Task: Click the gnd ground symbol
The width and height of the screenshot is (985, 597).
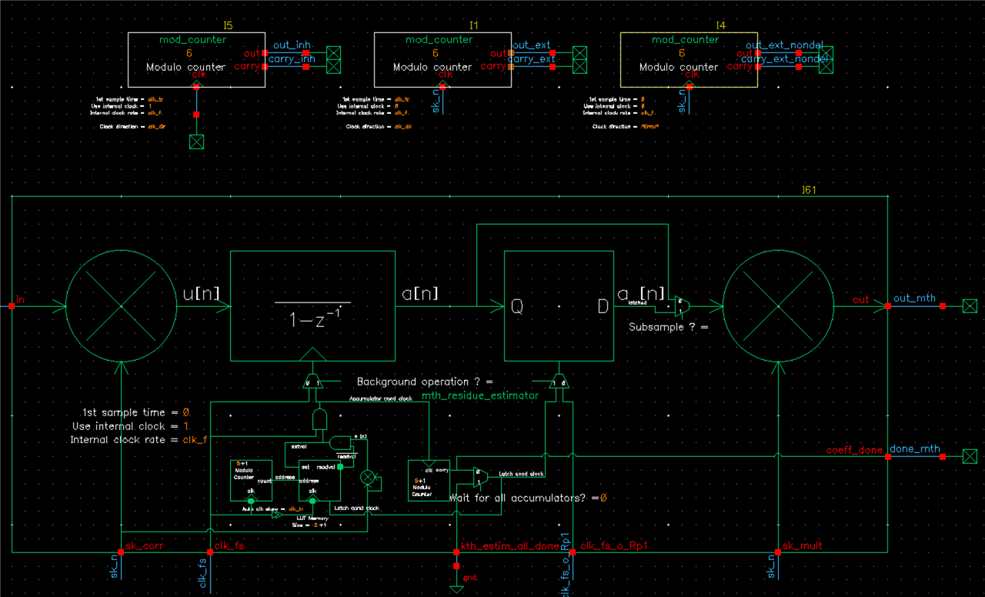Action: [x=456, y=589]
